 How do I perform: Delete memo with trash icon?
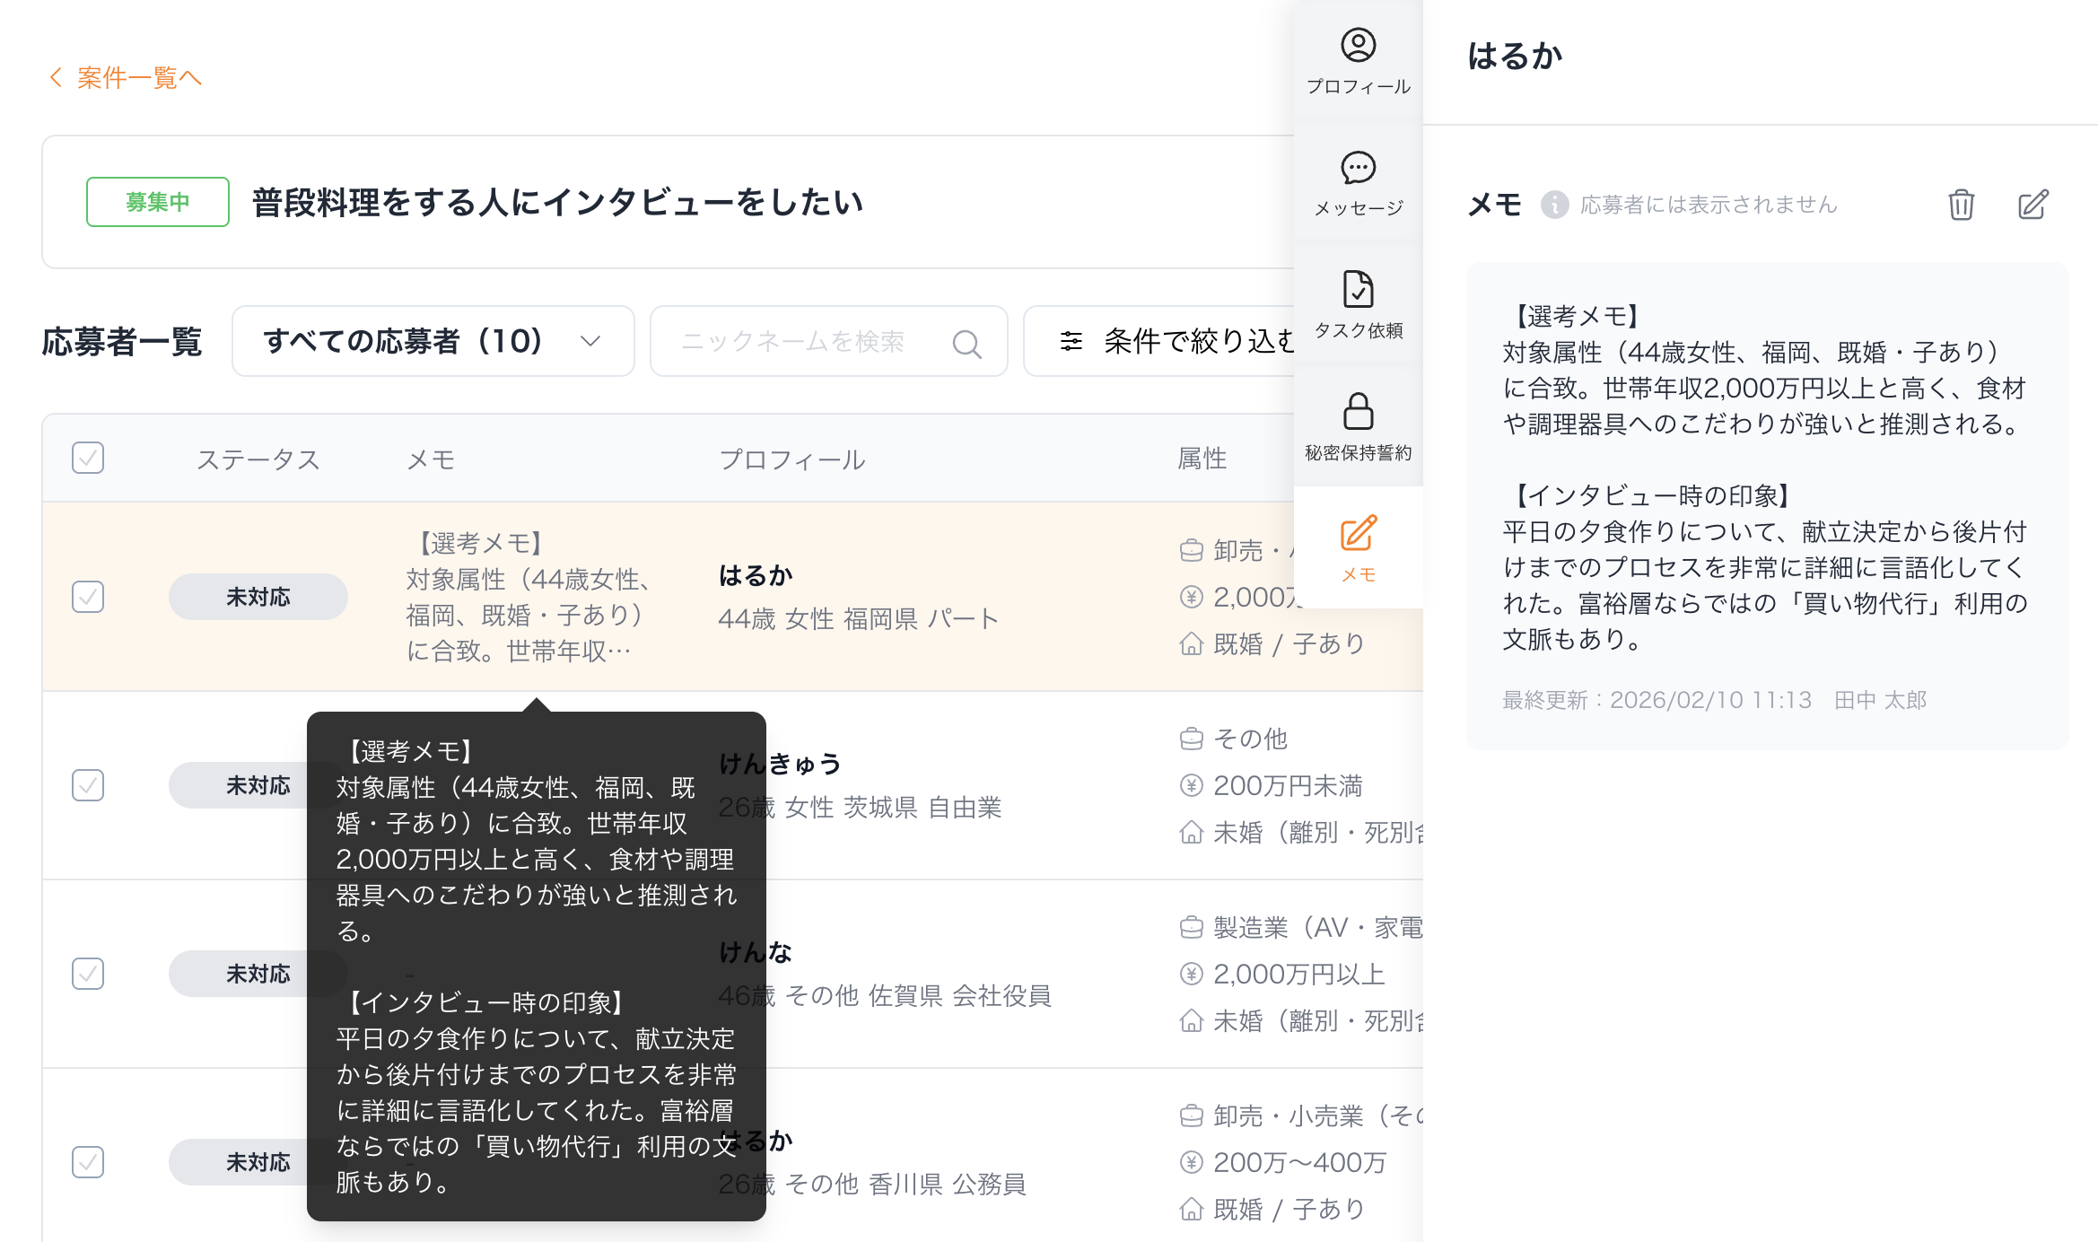point(1961,205)
